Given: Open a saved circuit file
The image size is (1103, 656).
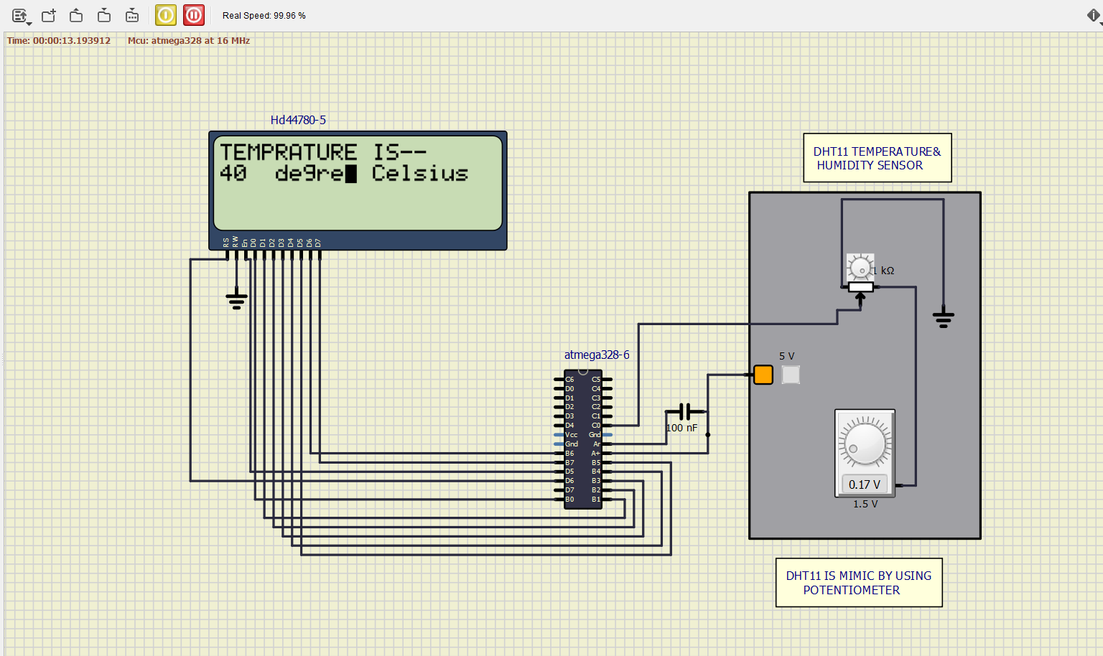Looking at the screenshot, I should click(x=76, y=14).
